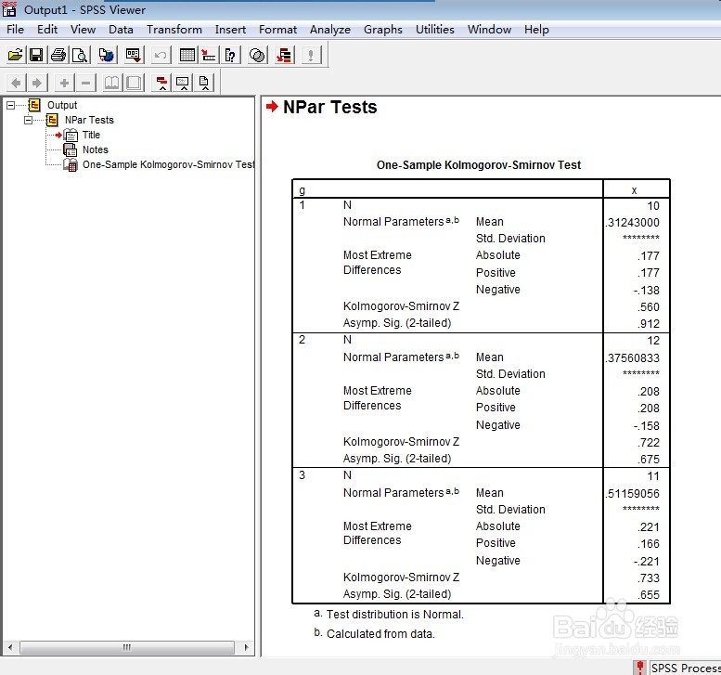The height and width of the screenshot is (675, 721).
Task: Click the Open file toolbar icon
Action: 15,55
